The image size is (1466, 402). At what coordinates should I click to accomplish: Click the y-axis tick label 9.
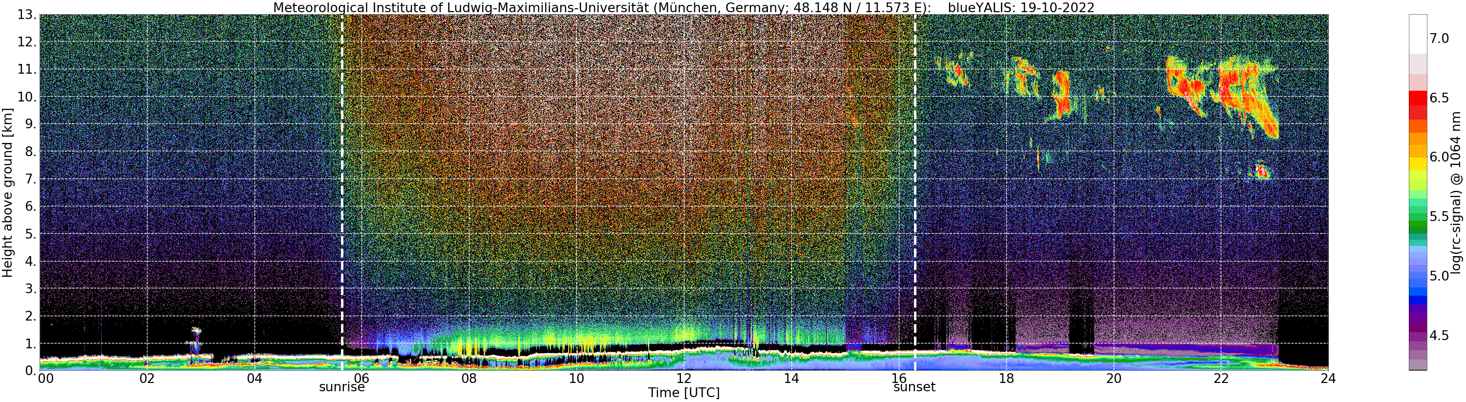pyautogui.click(x=31, y=124)
